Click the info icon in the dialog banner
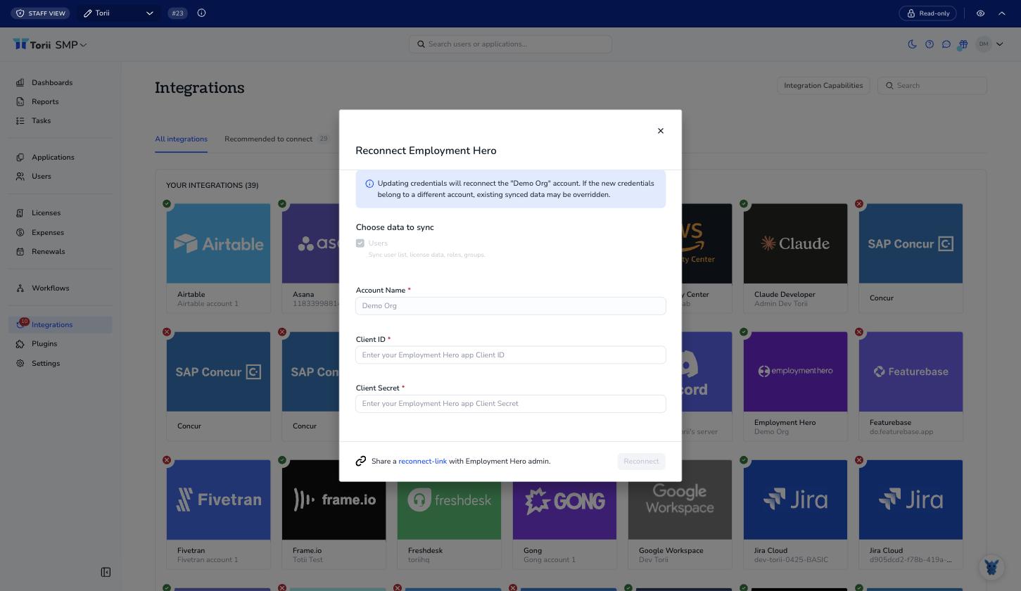 click(369, 184)
